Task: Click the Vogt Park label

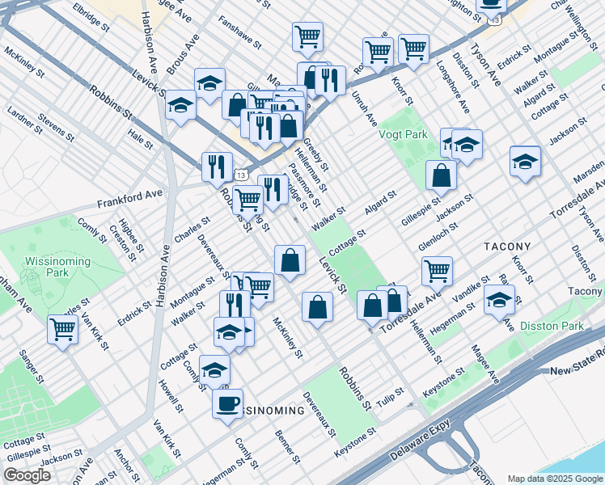Action: 403,134
